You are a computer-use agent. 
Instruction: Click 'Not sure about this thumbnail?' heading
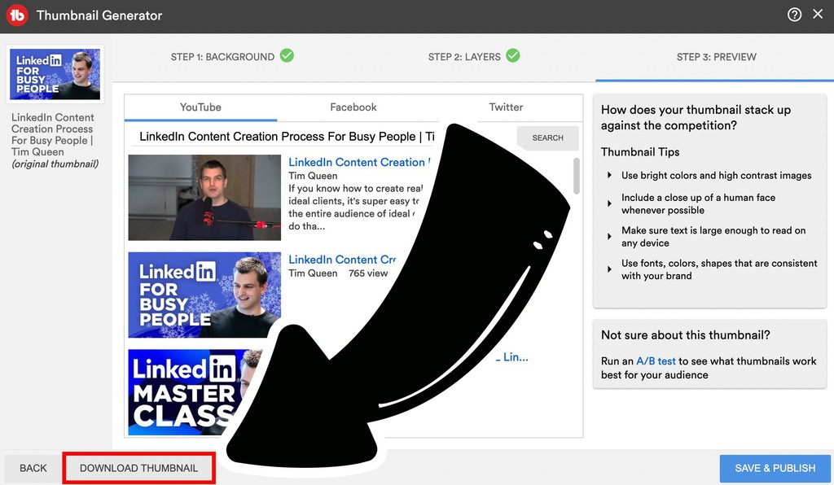pos(686,335)
